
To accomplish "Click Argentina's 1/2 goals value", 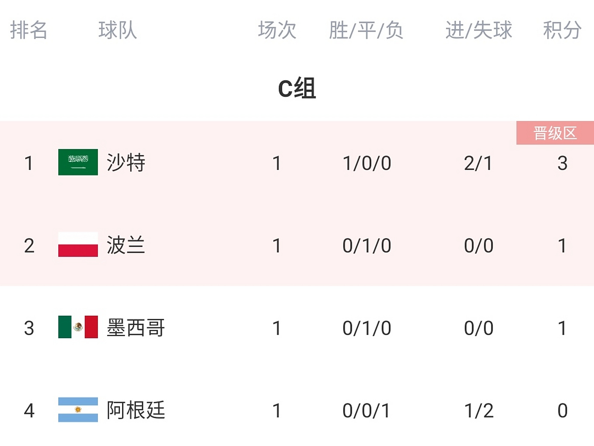I will click(478, 410).
